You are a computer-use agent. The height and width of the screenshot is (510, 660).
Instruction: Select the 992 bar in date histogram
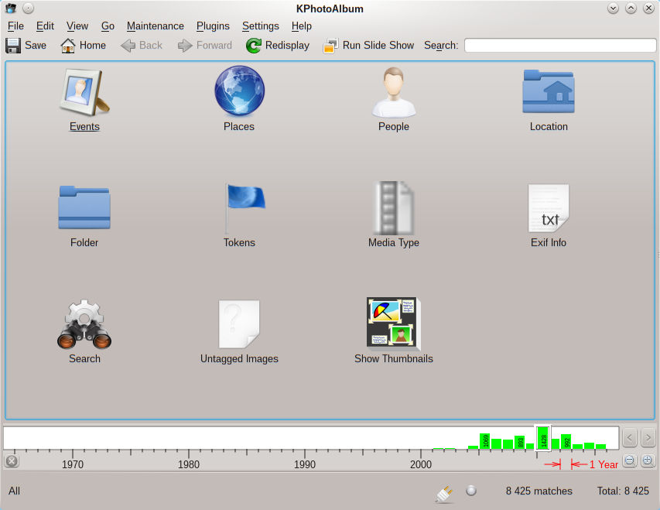(x=566, y=442)
